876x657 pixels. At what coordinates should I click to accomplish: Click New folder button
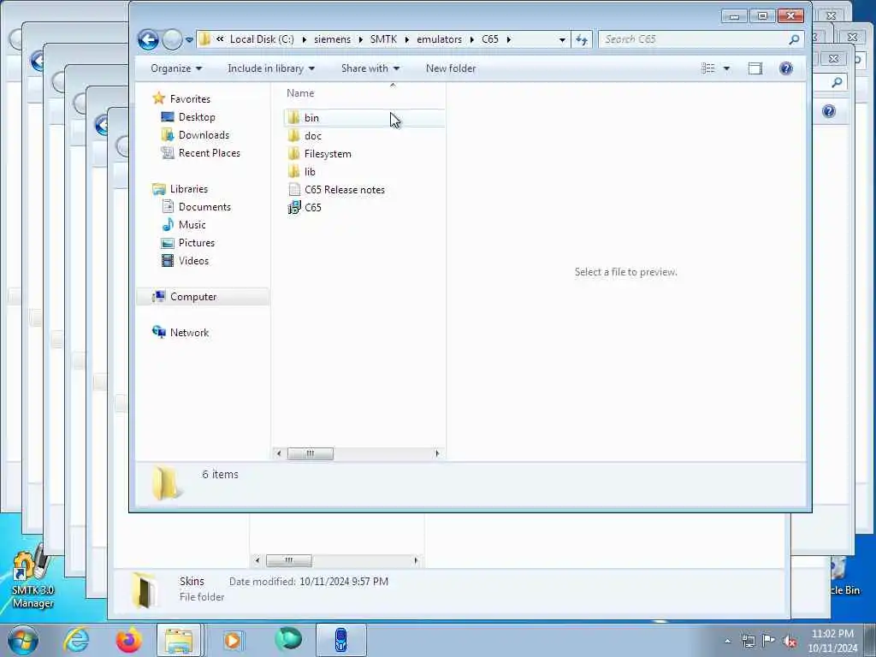click(451, 68)
